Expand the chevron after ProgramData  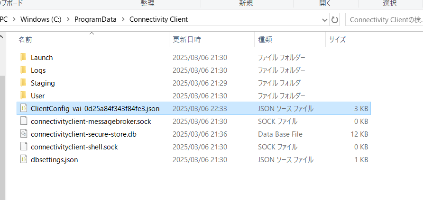(x=123, y=20)
